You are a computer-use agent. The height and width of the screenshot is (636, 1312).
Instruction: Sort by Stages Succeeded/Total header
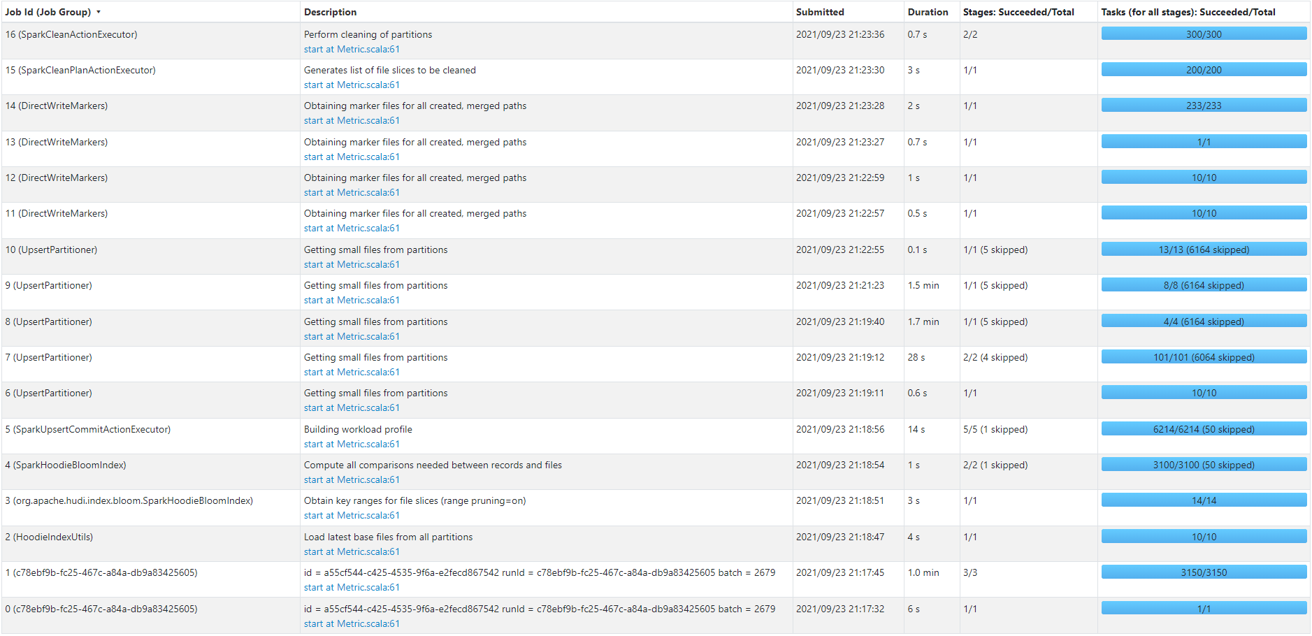[1018, 12]
